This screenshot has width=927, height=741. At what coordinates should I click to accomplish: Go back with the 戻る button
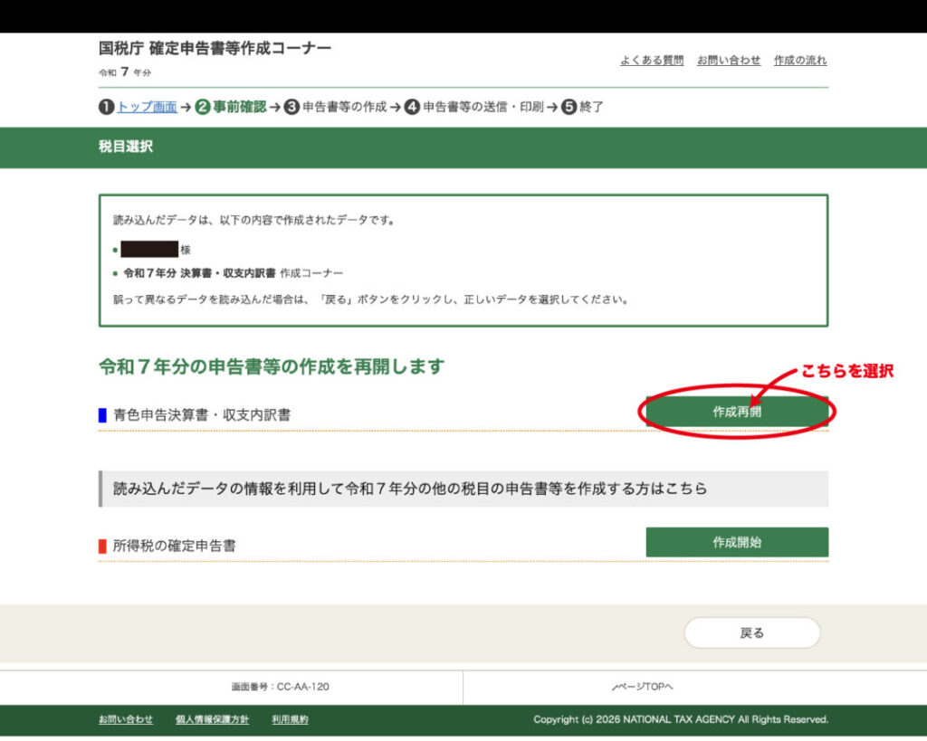(x=751, y=633)
